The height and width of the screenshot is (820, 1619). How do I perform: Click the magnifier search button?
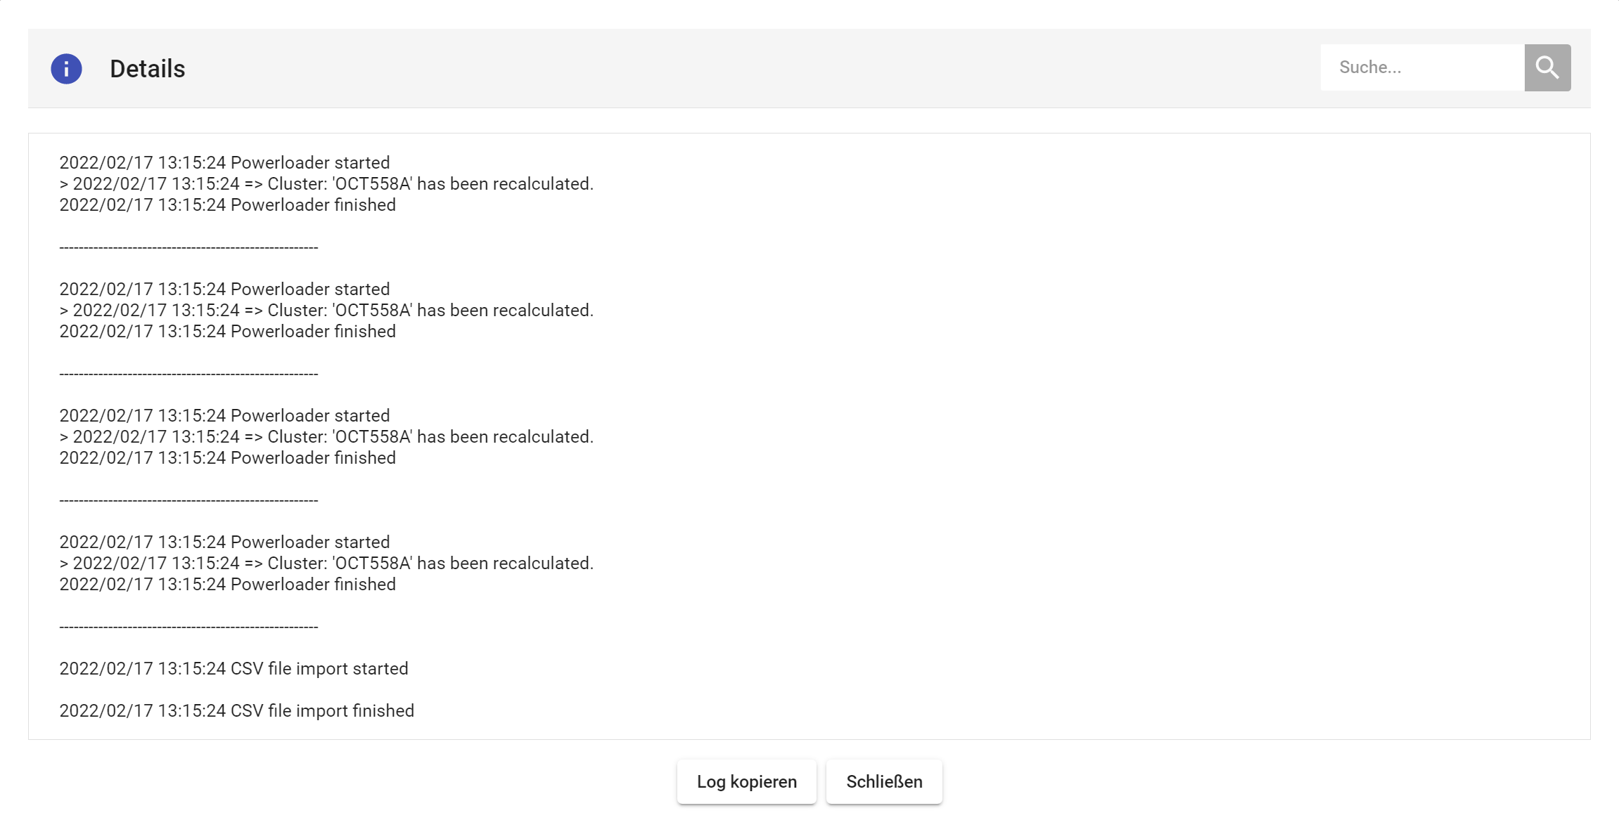pos(1547,67)
